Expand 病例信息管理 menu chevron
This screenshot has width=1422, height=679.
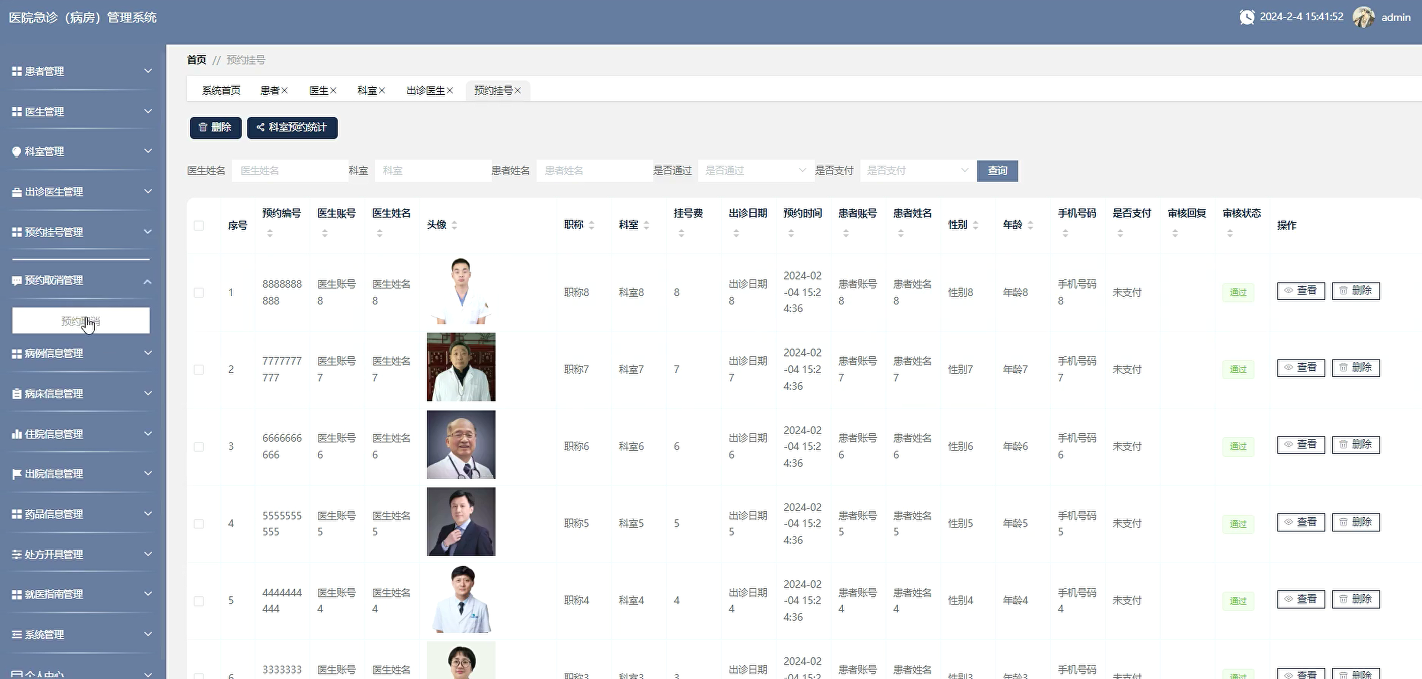(x=148, y=353)
